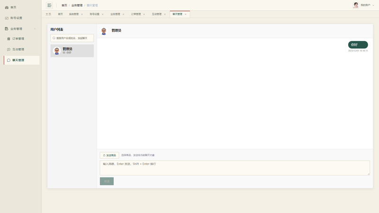Open the 我的账户 dropdown menu
Screen dimensions: 379x213
pos(367,5)
